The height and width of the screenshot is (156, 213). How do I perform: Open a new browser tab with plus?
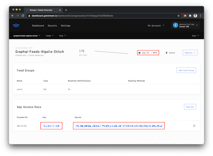pyautogui.click(x=66, y=10)
